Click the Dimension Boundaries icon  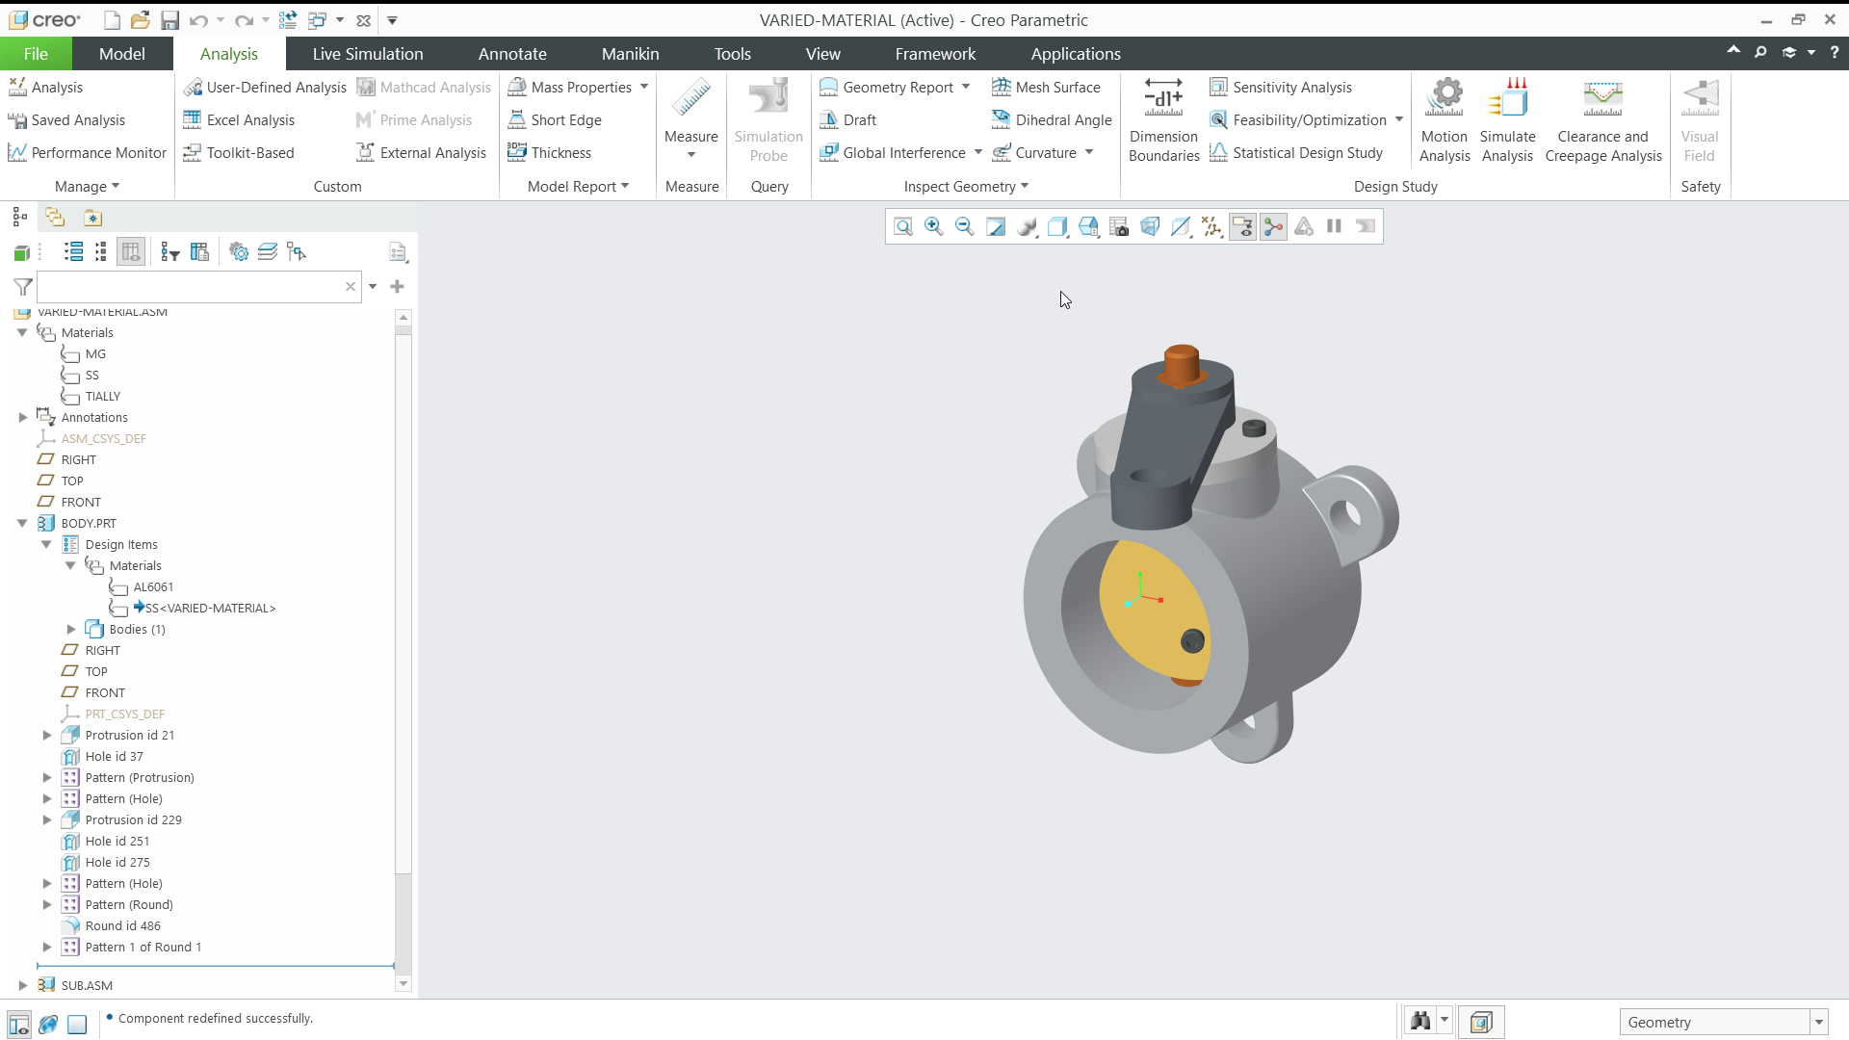1163,98
